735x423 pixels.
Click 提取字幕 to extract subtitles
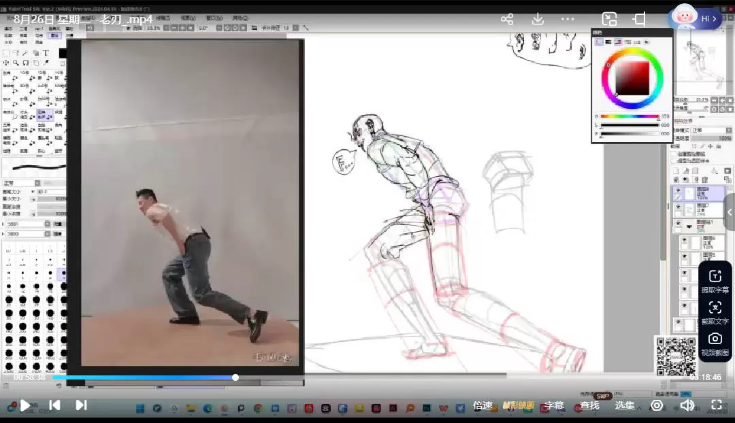(x=715, y=281)
